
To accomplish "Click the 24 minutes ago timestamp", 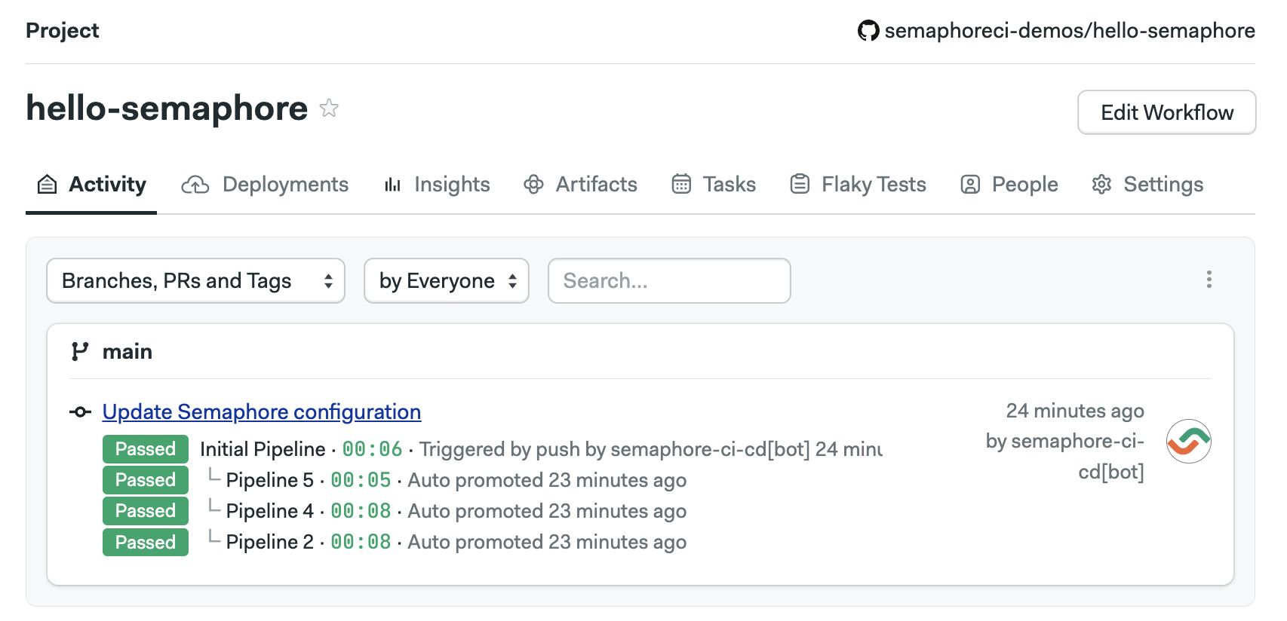I will pos(1075,411).
